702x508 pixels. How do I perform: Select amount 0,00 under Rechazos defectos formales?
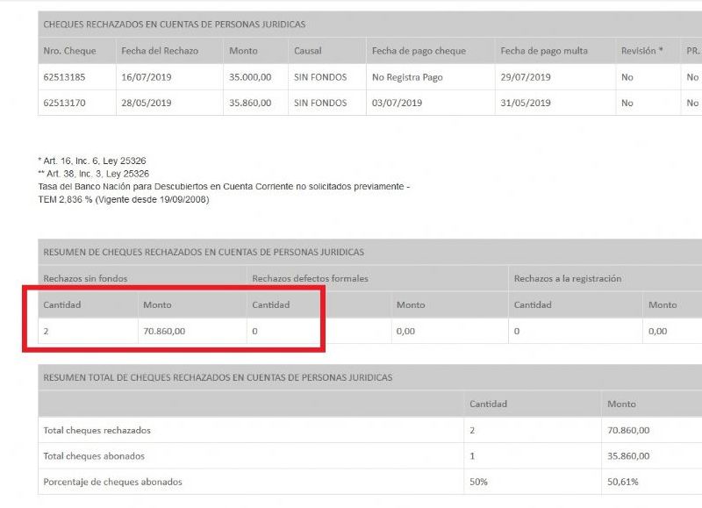click(x=405, y=331)
